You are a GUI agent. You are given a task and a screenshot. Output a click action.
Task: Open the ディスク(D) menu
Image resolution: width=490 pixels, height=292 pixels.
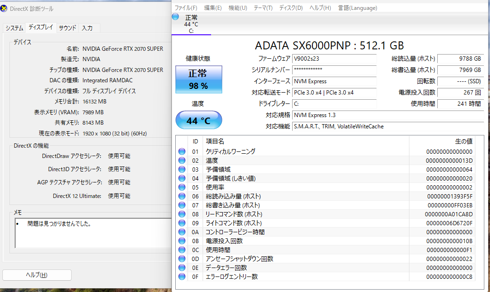coord(291,8)
